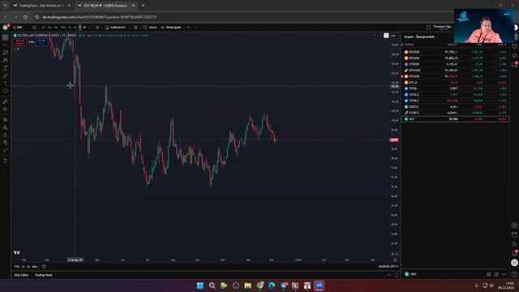
Task: Open the economic calendar sidebar icon
Action: (514, 234)
